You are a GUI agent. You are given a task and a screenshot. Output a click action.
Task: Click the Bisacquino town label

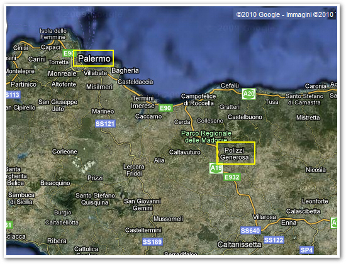(55, 183)
